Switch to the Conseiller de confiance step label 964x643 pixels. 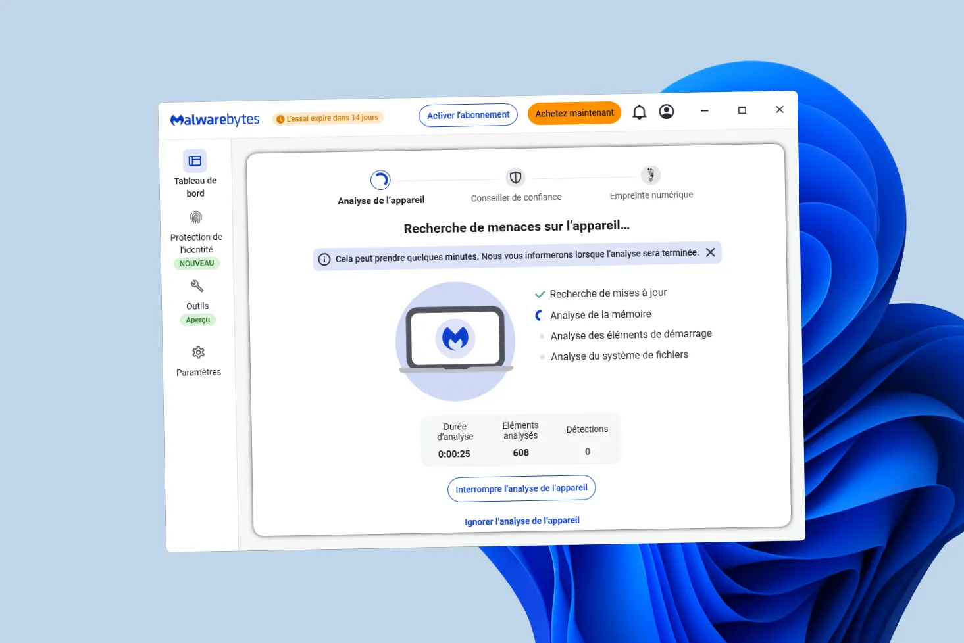pos(516,197)
